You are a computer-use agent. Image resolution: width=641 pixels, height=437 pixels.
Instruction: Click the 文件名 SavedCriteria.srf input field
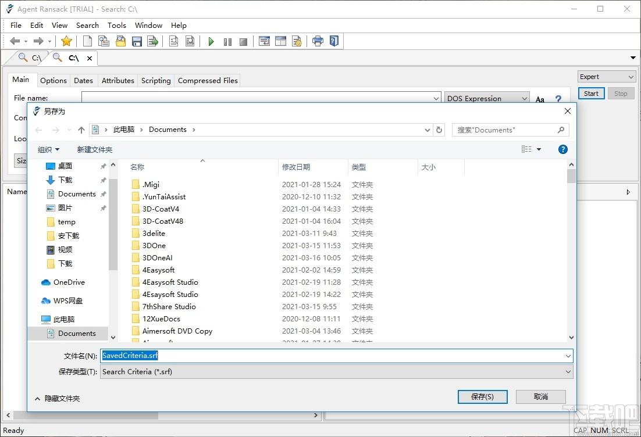coord(336,356)
